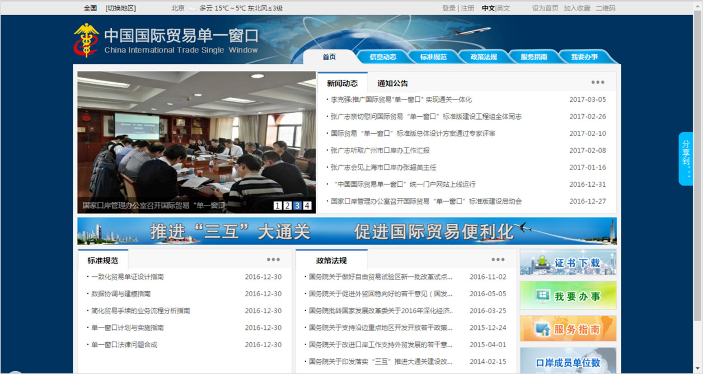
Task: Select carousel slide number 4
Action: (x=307, y=206)
